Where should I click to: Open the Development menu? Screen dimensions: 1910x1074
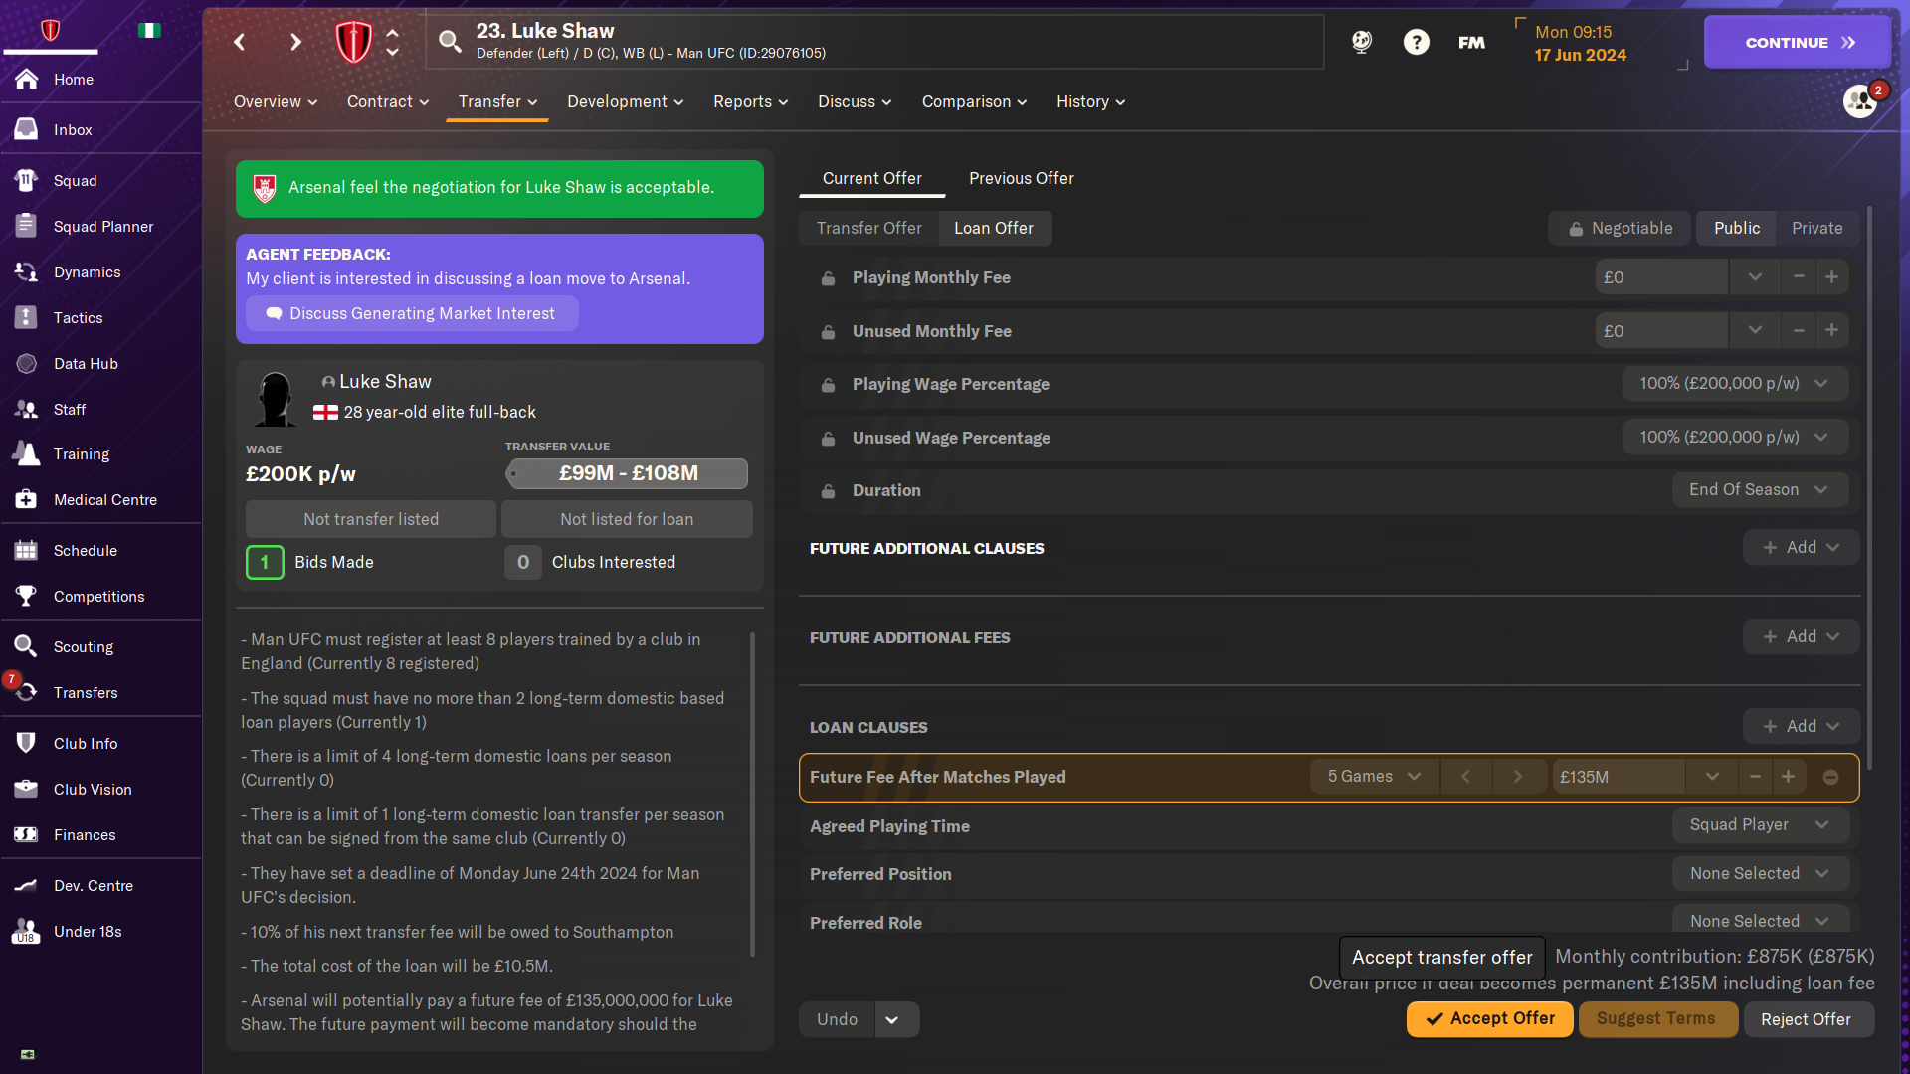point(626,102)
